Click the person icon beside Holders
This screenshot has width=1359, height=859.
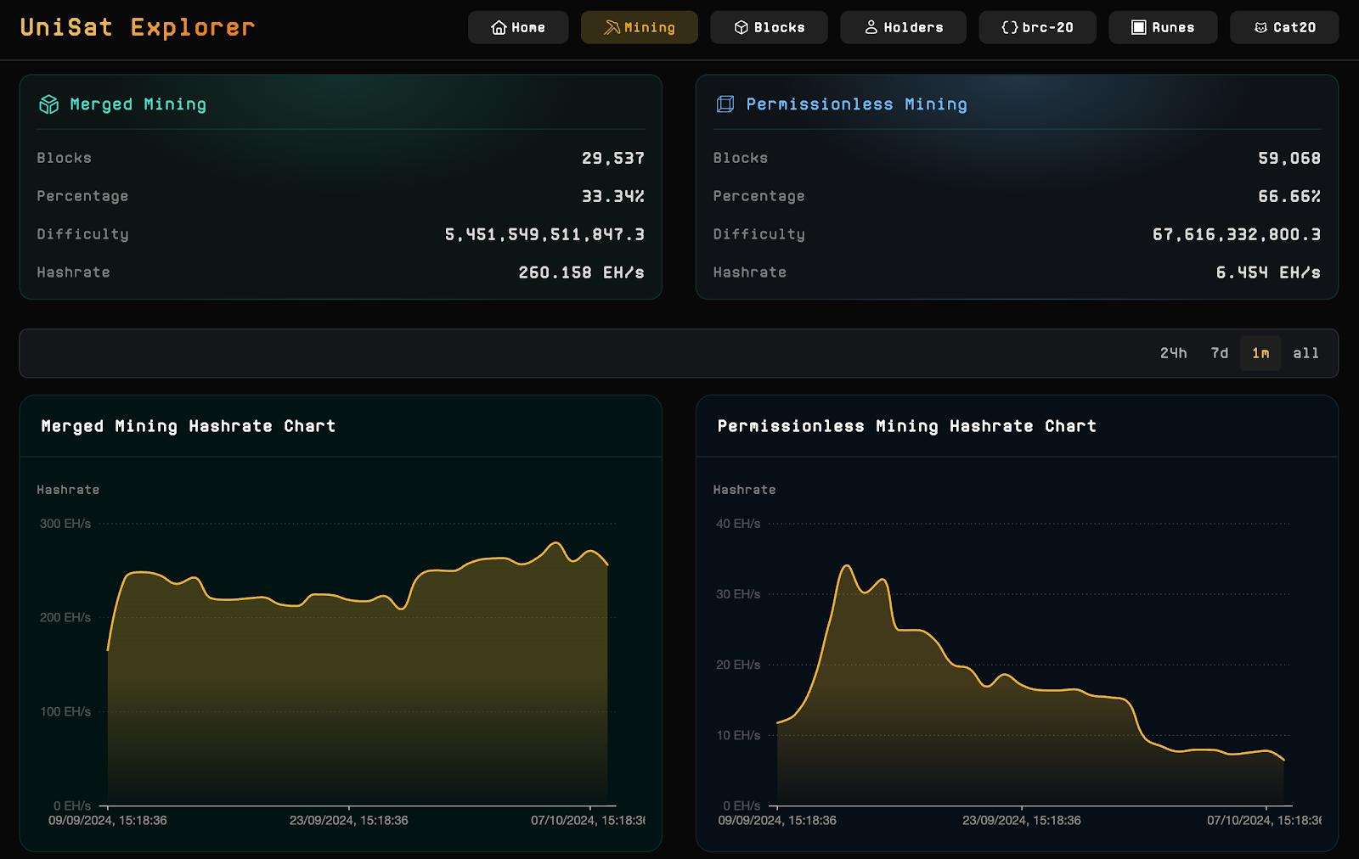(871, 28)
